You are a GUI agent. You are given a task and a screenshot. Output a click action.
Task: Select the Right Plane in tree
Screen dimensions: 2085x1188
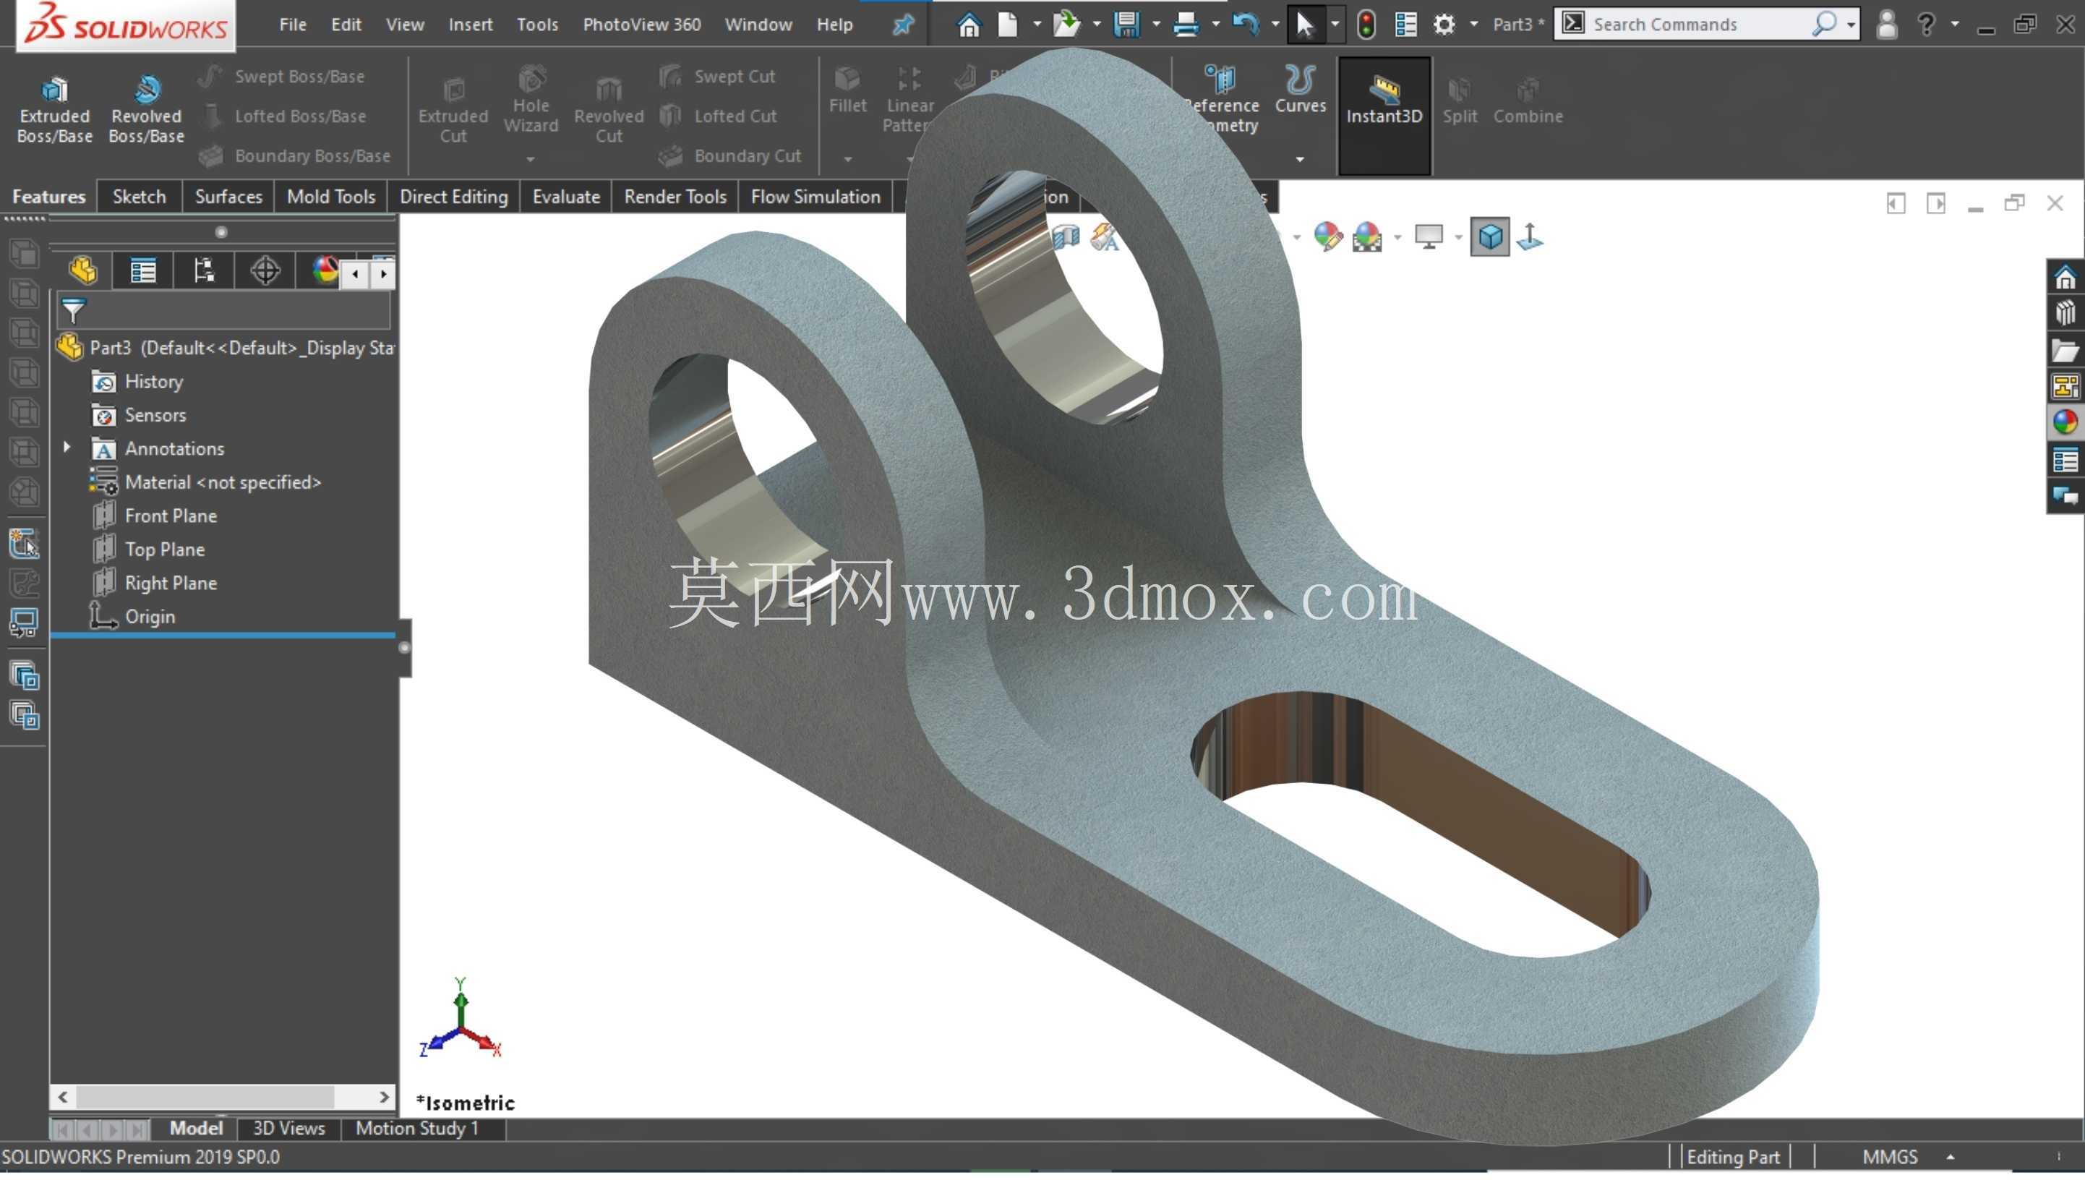pos(171,583)
